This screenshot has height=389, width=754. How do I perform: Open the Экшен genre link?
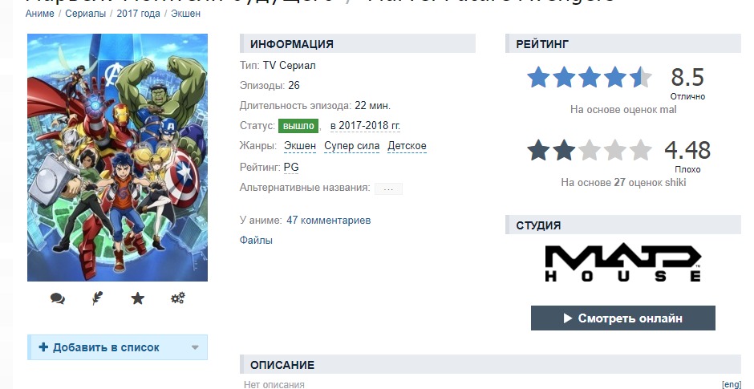click(x=300, y=146)
